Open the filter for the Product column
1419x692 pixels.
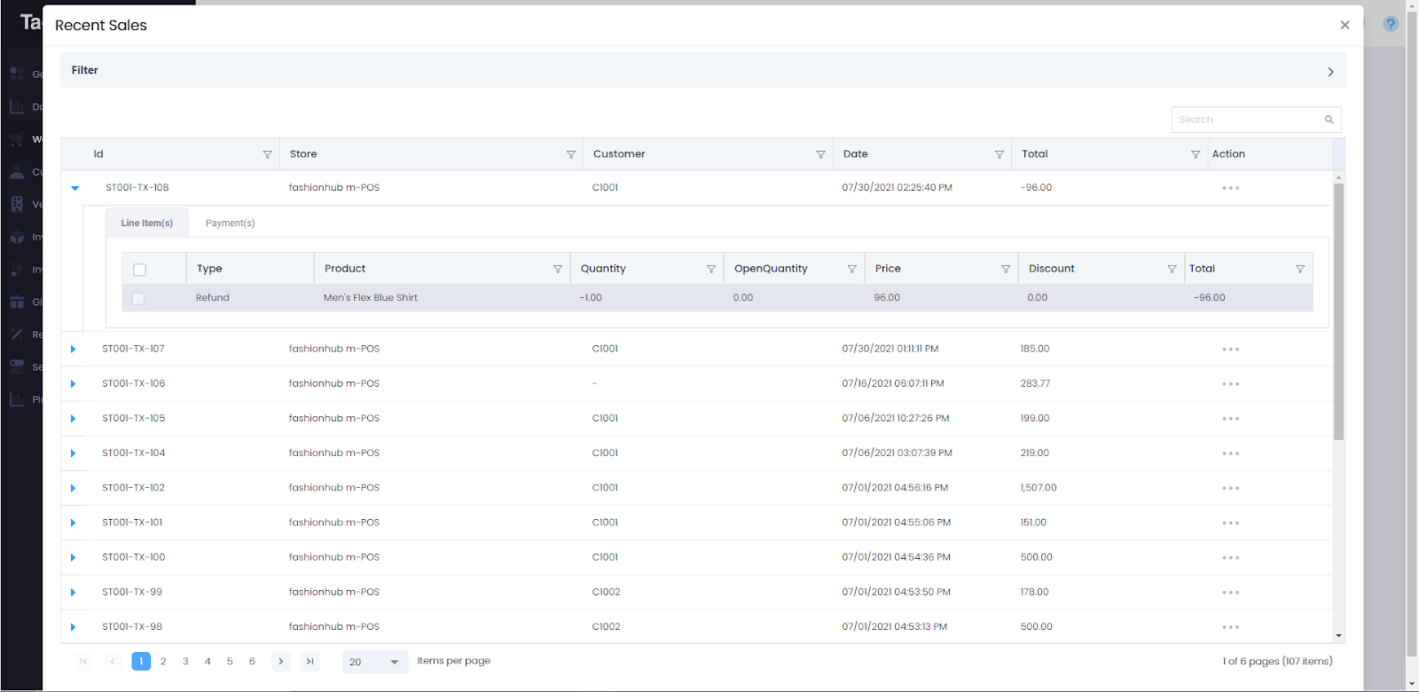(558, 269)
